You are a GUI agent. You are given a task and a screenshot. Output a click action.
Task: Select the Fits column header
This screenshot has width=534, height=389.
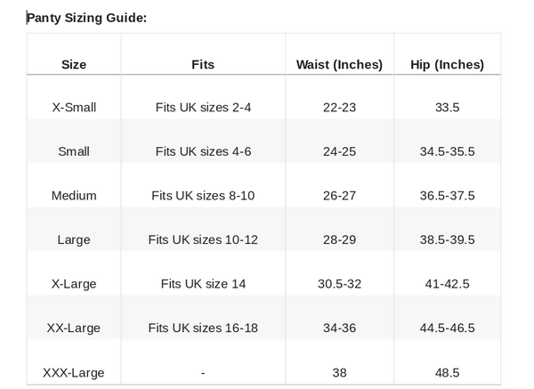pos(203,64)
